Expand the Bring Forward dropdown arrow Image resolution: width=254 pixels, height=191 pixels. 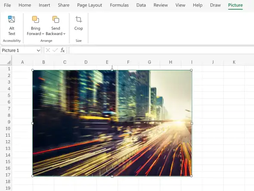[43, 34]
